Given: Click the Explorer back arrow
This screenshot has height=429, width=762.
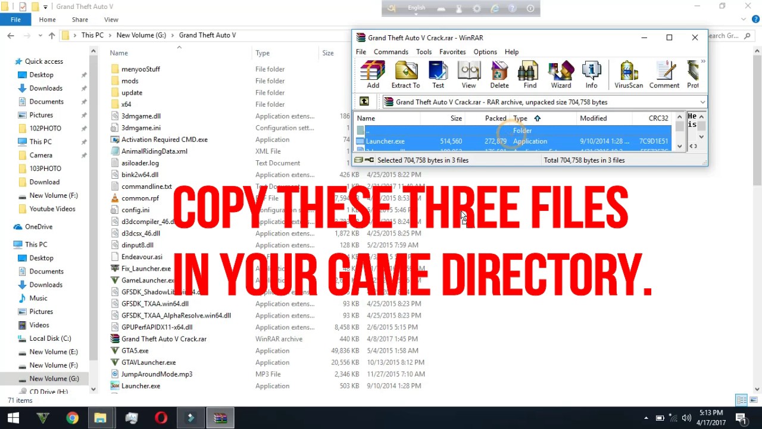Looking at the screenshot, I should (x=11, y=36).
